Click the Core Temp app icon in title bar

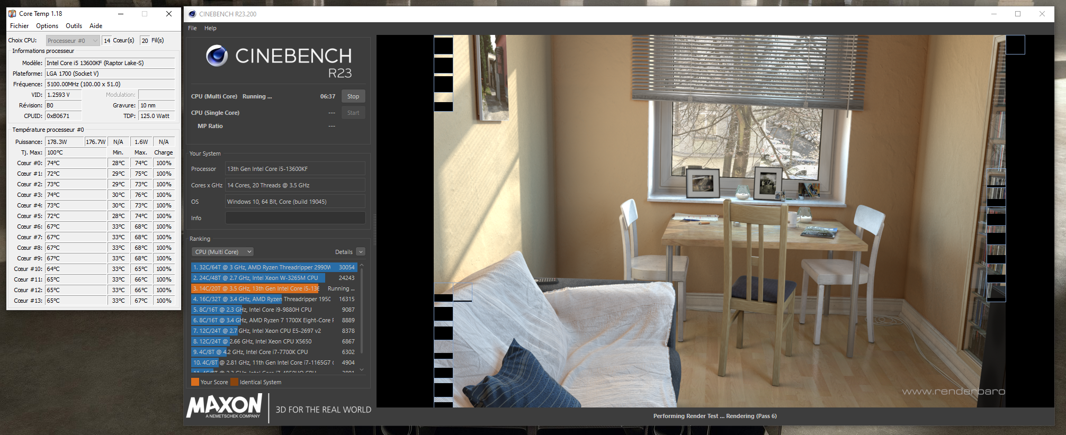click(x=12, y=14)
